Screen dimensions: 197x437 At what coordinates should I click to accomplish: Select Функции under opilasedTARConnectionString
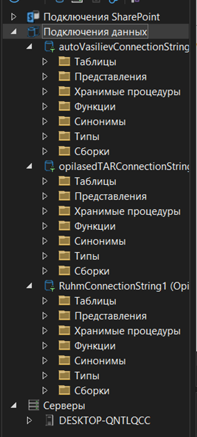(x=95, y=226)
